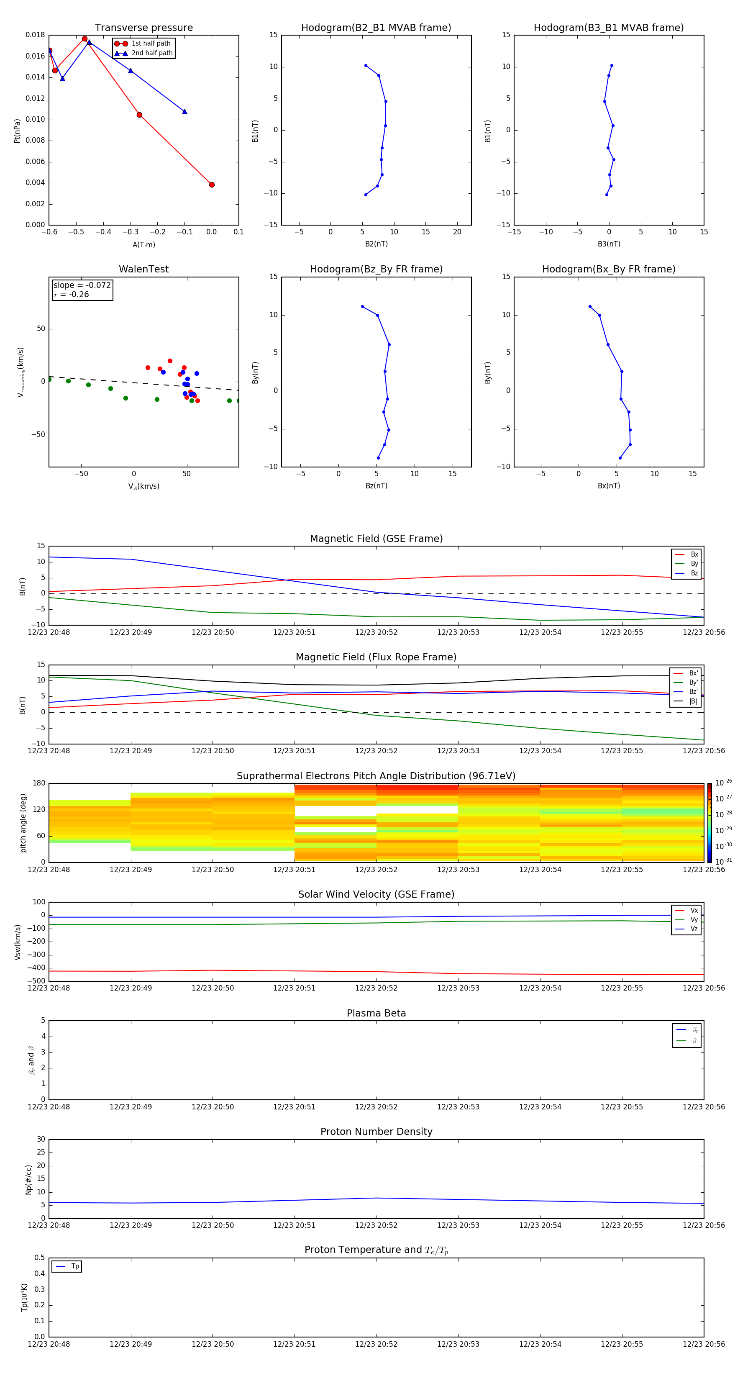The width and height of the screenshot is (753, 1381).
Task: Click the 'Magnetic Field (Flux Rope Frame)' title
Action: pos(376,657)
